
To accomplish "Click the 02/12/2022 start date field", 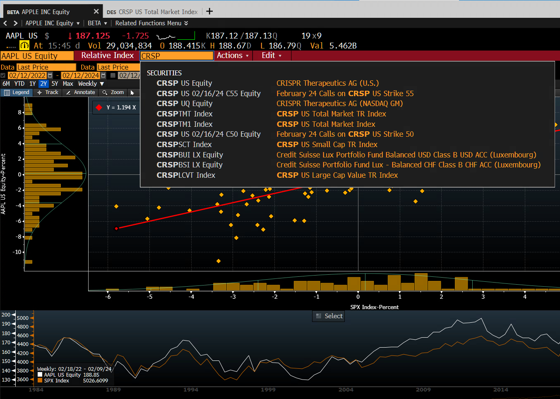I will tap(27, 75).
